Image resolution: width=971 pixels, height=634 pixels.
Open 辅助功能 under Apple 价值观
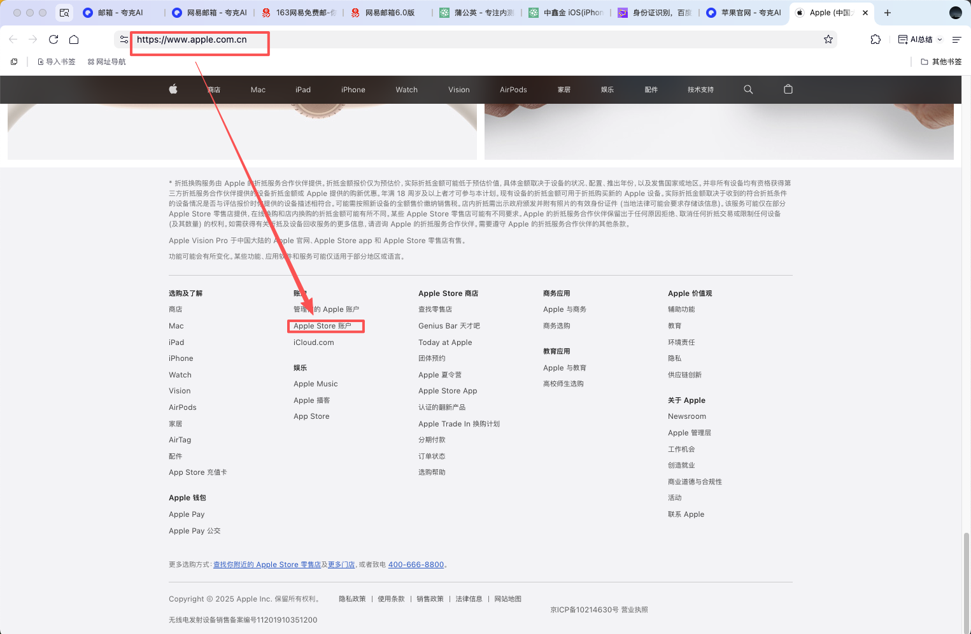[x=681, y=309]
